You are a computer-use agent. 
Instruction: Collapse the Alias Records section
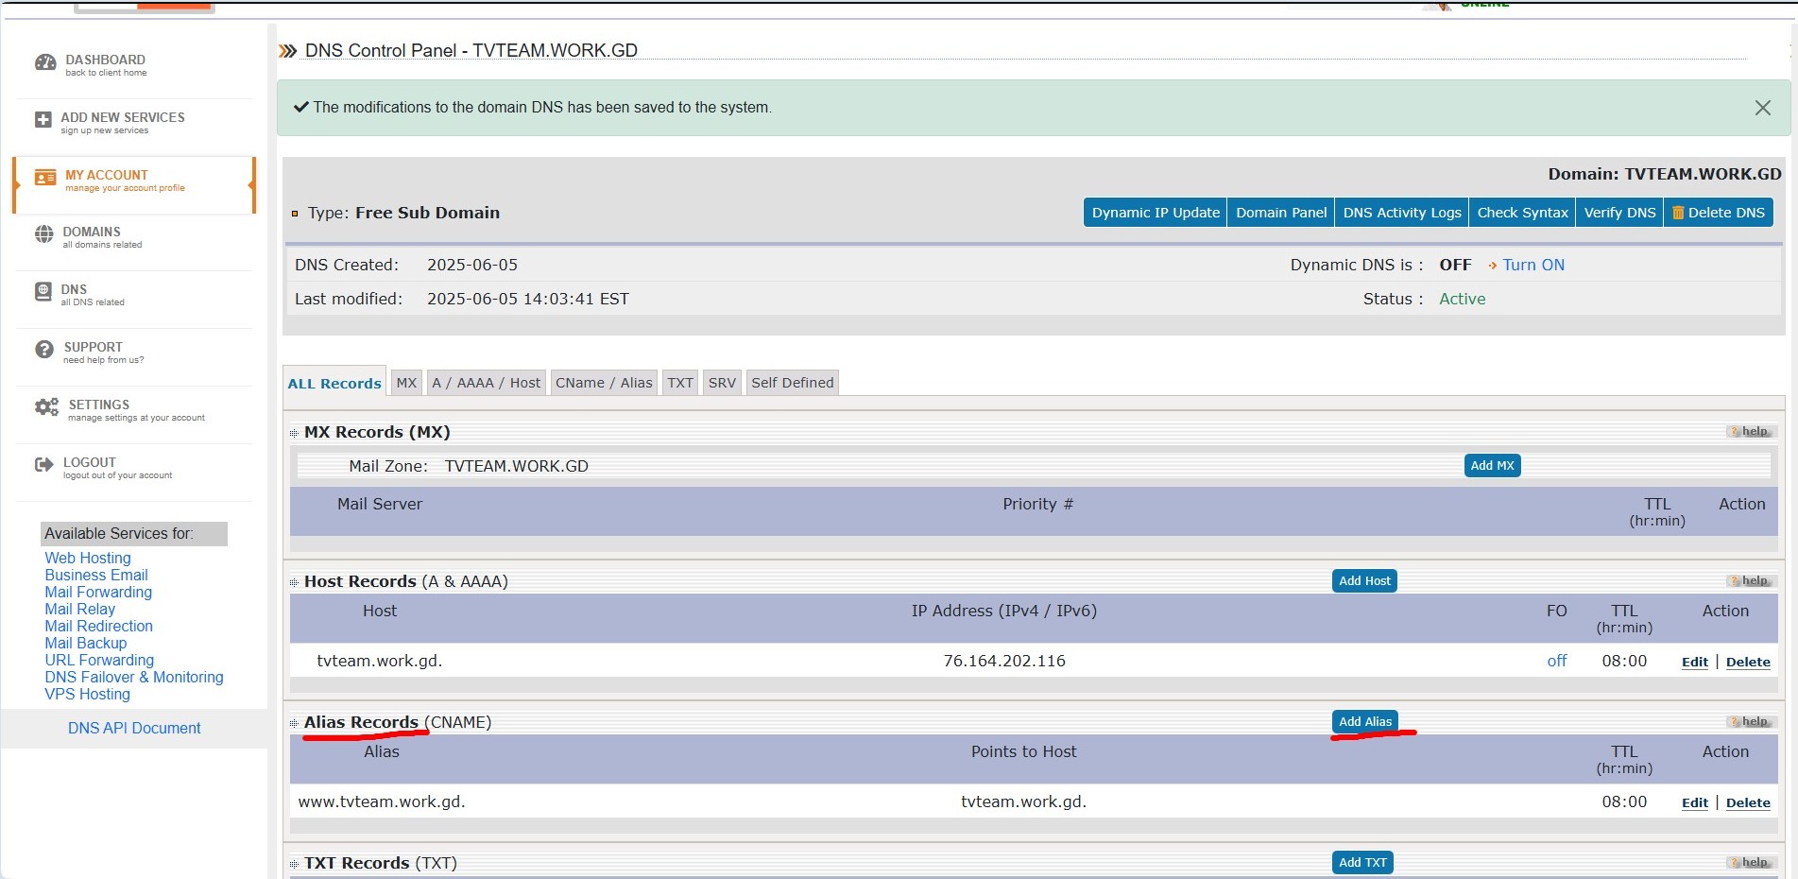[x=294, y=723]
